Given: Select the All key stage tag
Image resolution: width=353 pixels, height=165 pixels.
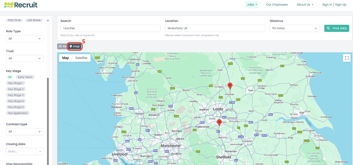Looking at the screenshot, I should point(10,77).
